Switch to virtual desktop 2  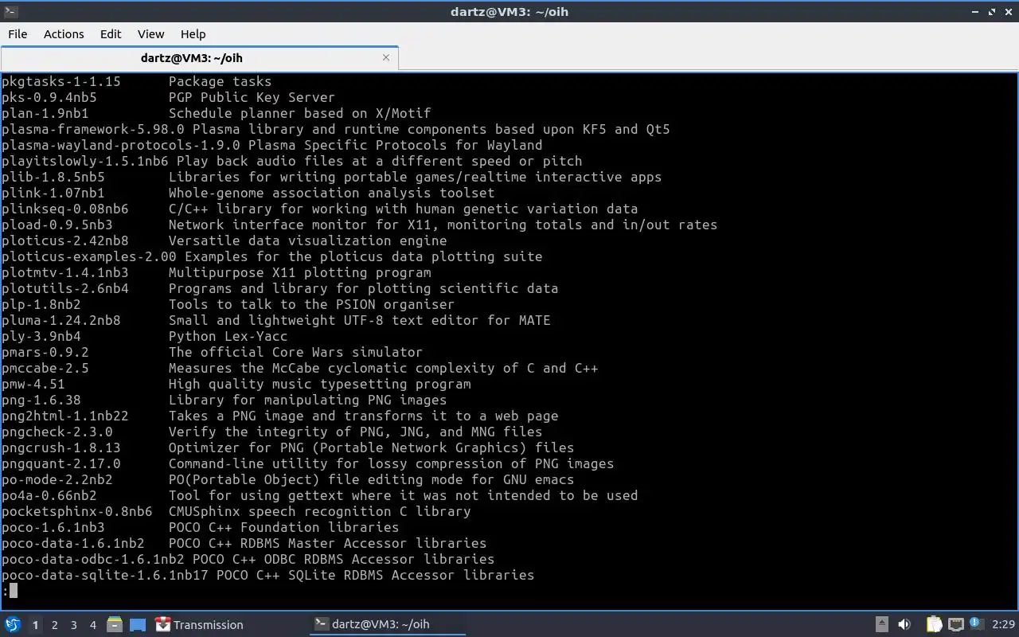point(54,625)
